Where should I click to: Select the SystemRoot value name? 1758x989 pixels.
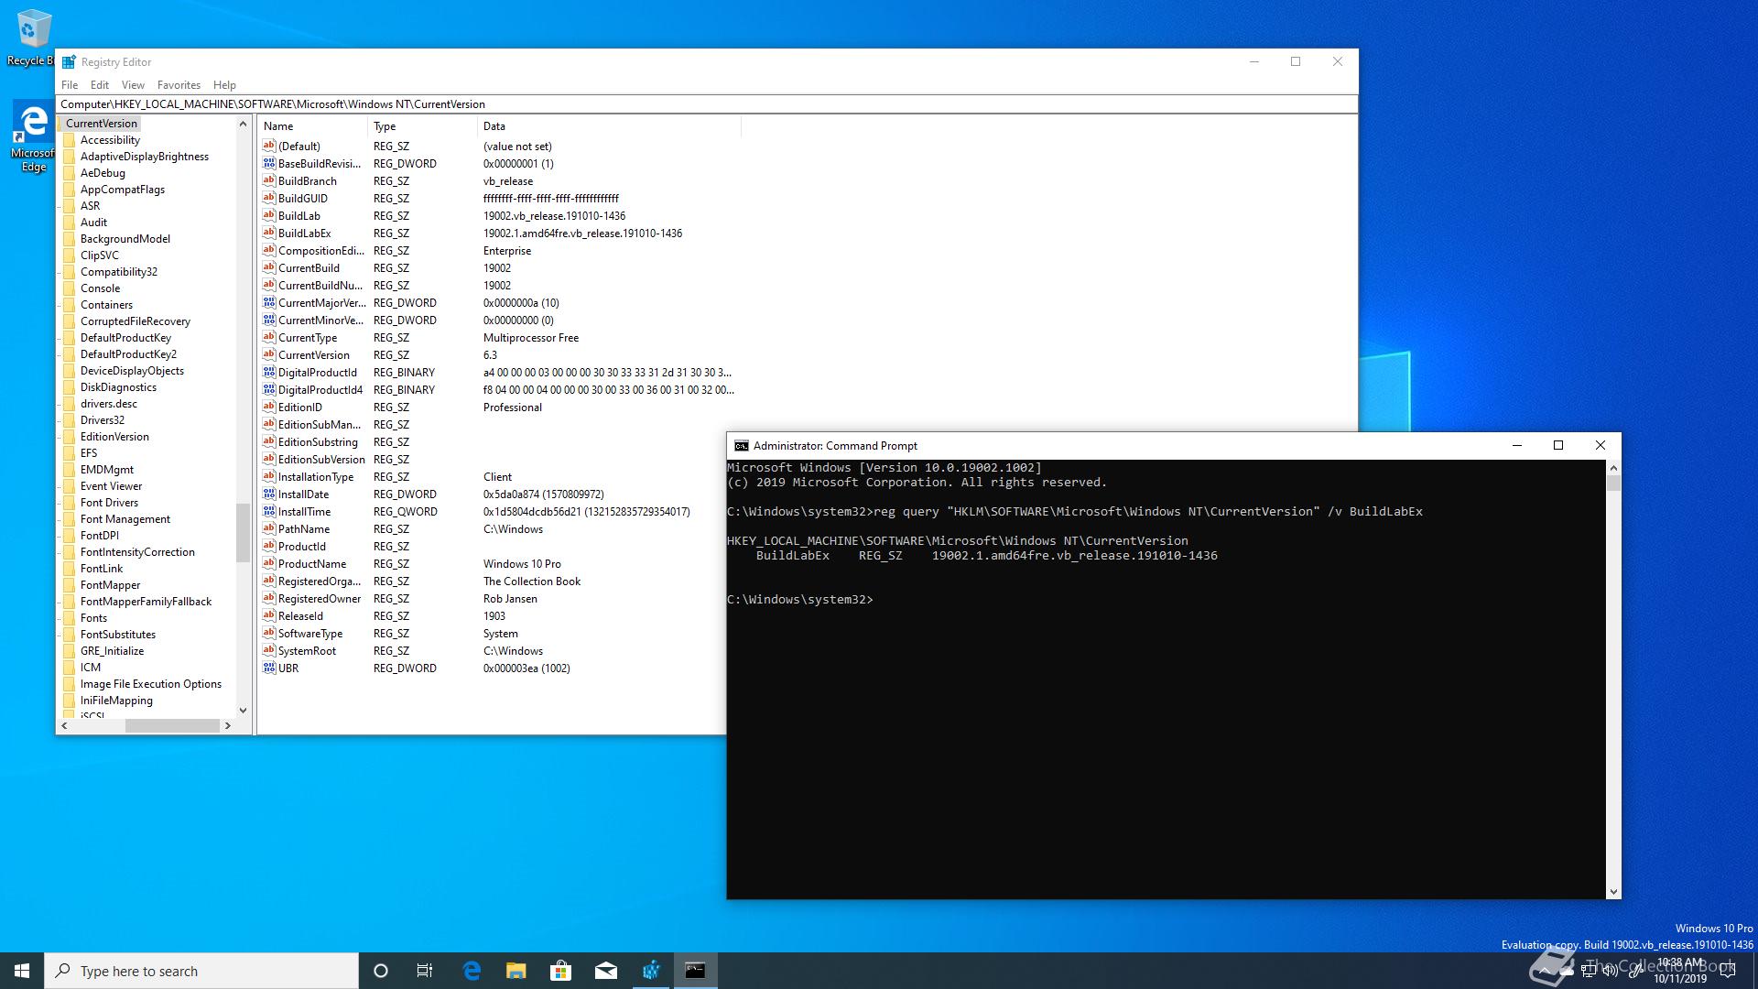[x=307, y=650]
